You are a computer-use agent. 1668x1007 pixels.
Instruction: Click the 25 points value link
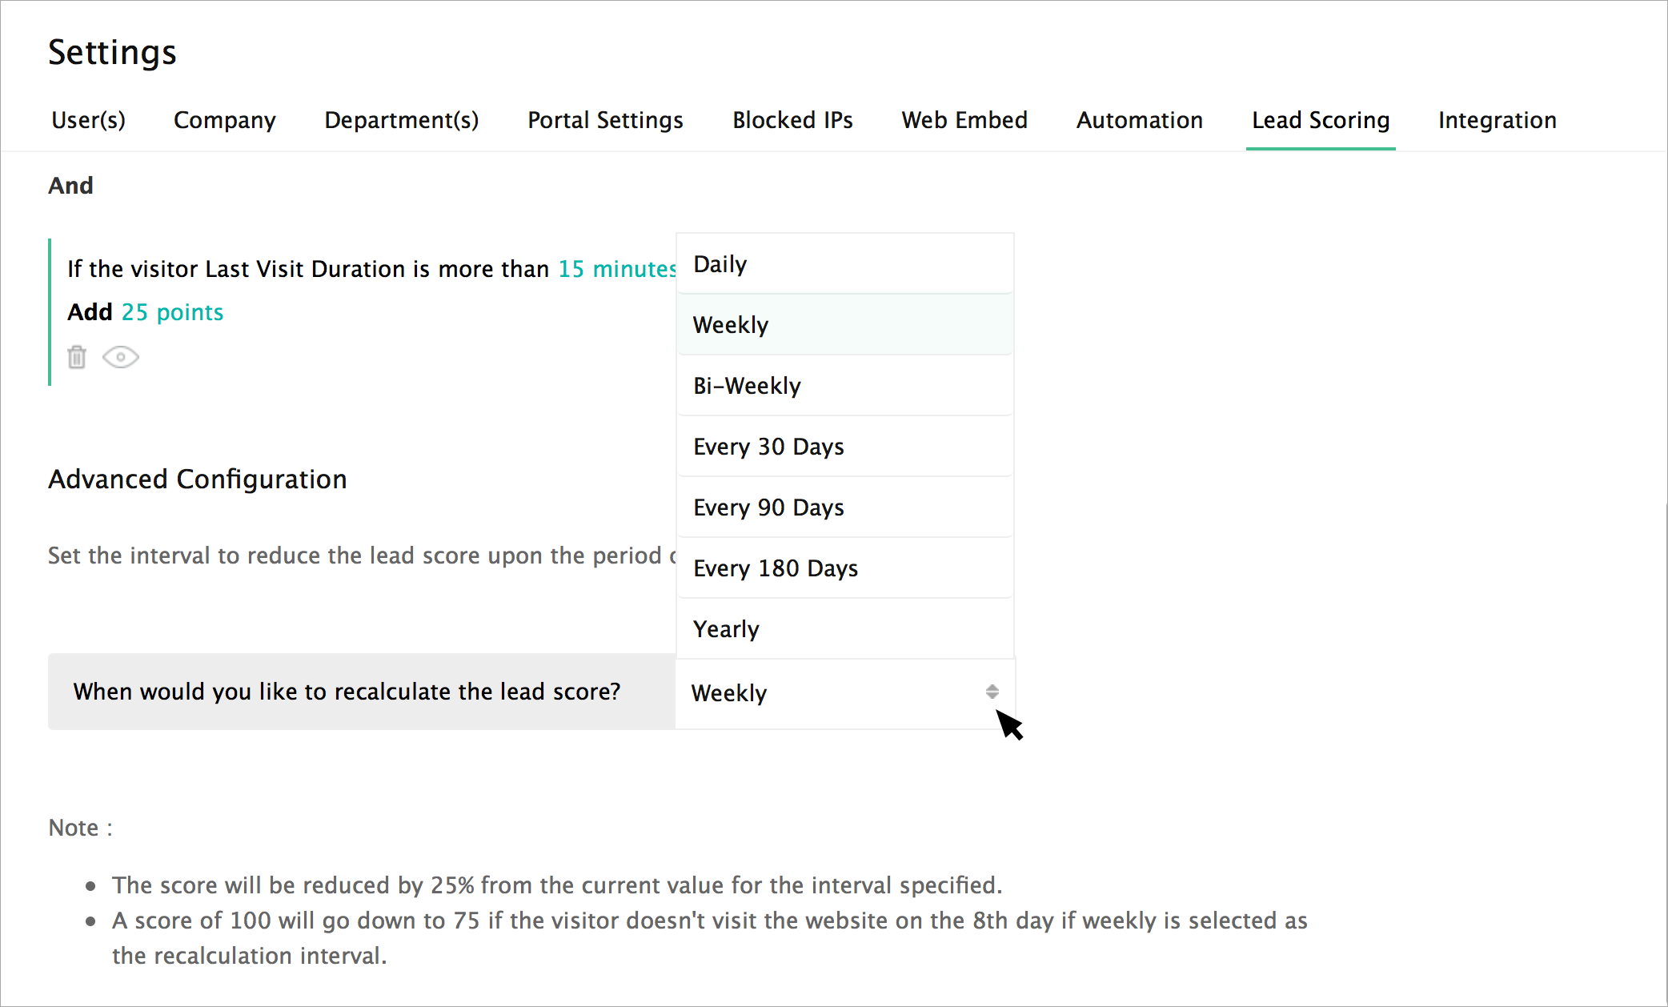172,312
